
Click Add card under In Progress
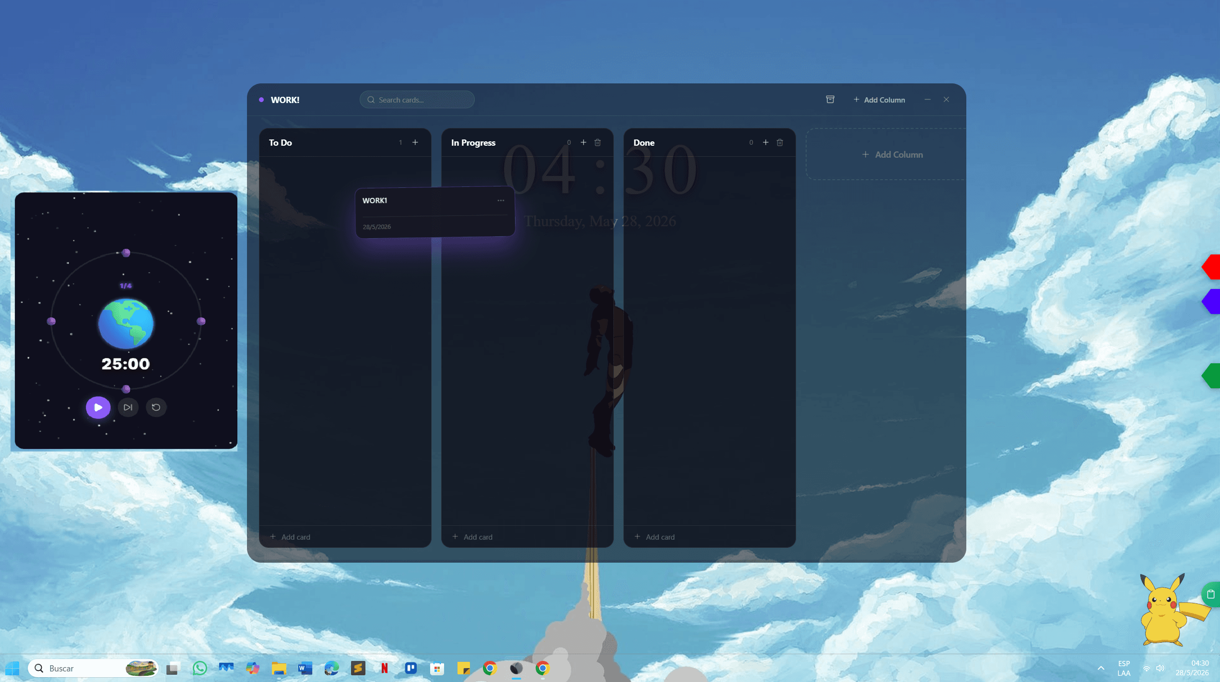tap(472, 537)
